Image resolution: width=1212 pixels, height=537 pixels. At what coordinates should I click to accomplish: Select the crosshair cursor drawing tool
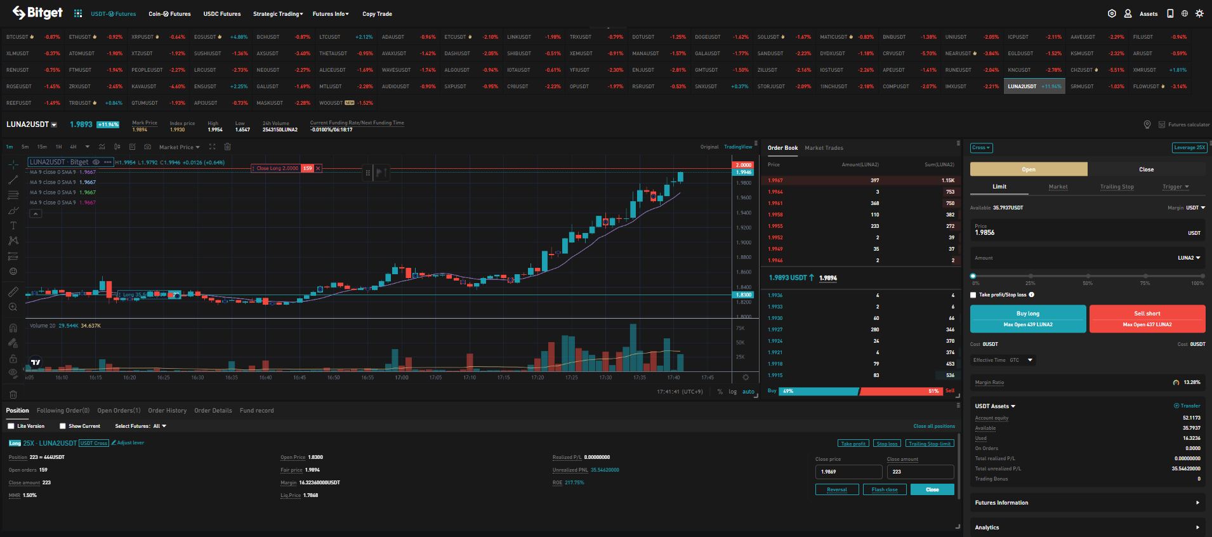13,164
